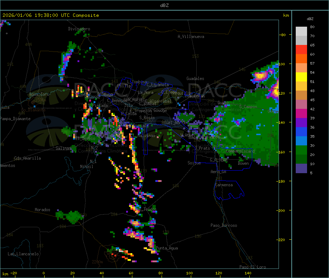Click the 'Lag.Llancanelo' label
The image size is (329, 278).
(23, 254)
